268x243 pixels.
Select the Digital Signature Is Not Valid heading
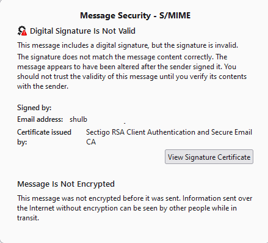pos(82,31)
